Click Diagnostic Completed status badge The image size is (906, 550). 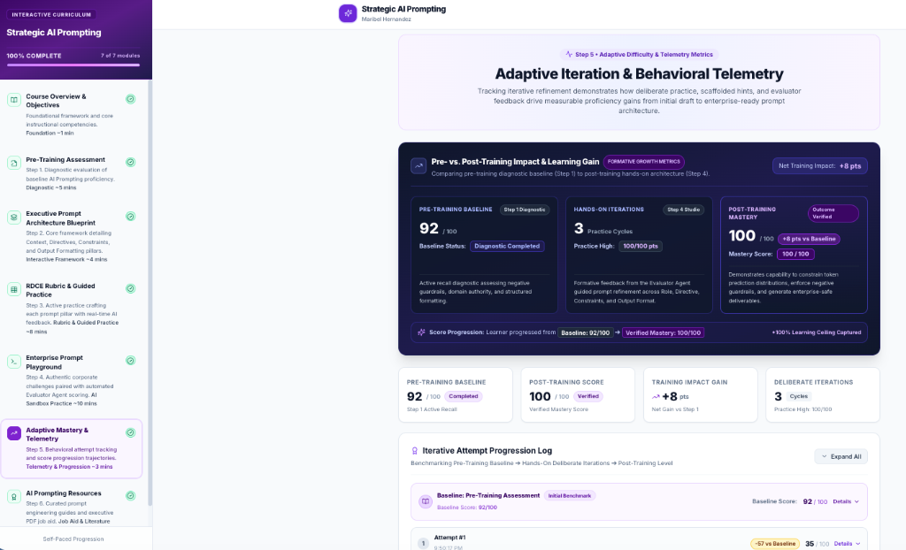click(507, 246)
